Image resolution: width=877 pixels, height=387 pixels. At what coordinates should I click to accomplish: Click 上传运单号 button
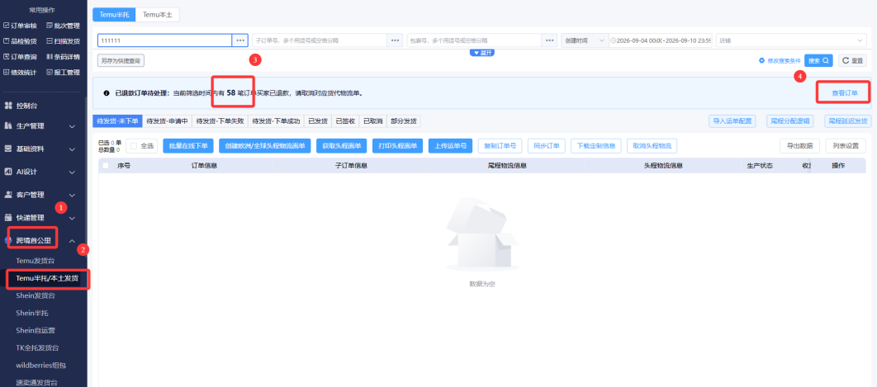pyautogui.click(x=450, y=146)
